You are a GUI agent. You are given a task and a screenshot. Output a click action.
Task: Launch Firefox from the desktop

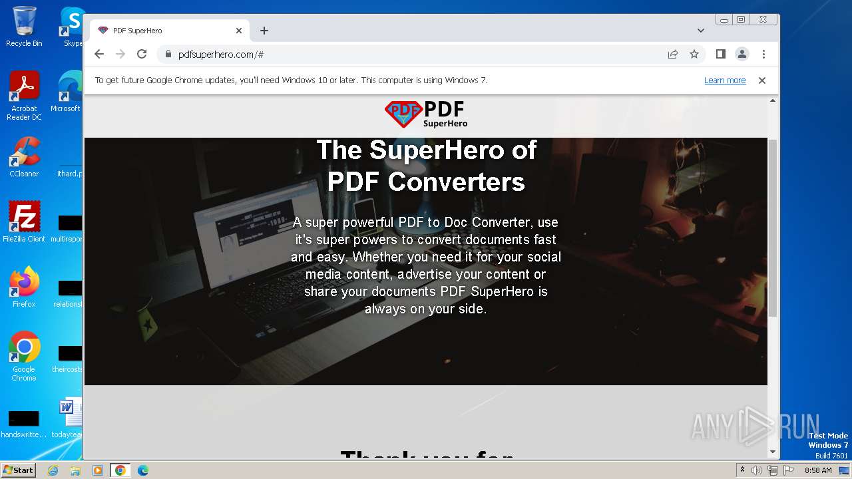pos(24,287)
